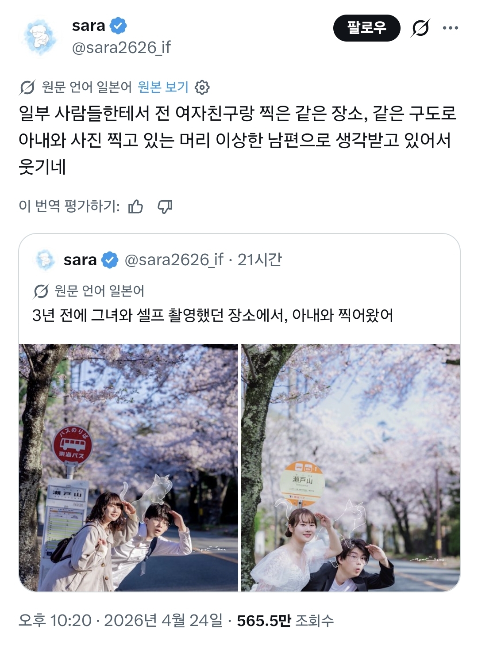Tap the 팔로우 follow button
Screen dimensions: 478x645
[x=366, y=28]
